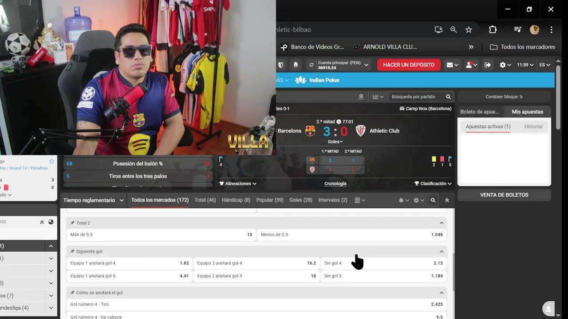Show more bookmarks with double chevron
This screenshot has height=319, width=568.
point(471,47)
